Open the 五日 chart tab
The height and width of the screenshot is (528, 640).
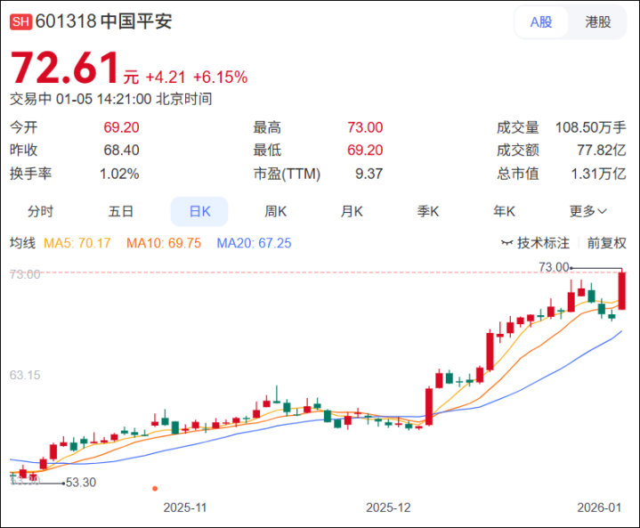click(121, 212)
